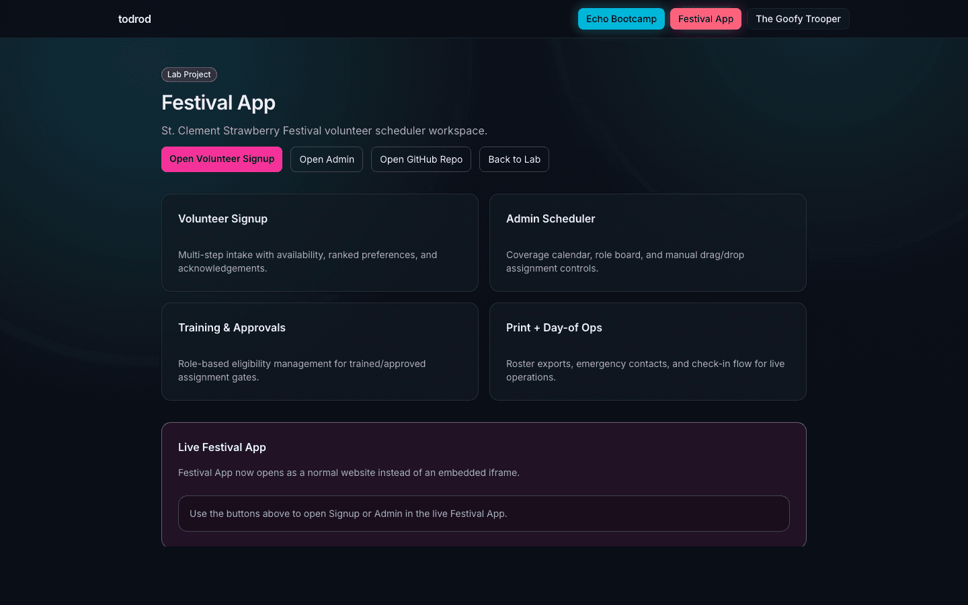Click the 'Coverage calendar, role board' description
968x605 pixels.
click(x=625, y=261)
